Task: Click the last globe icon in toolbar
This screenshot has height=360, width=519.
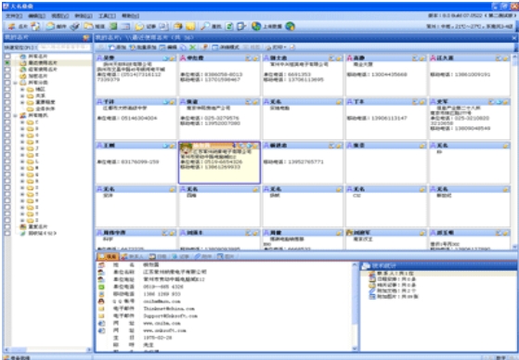Action: [290, 26]
